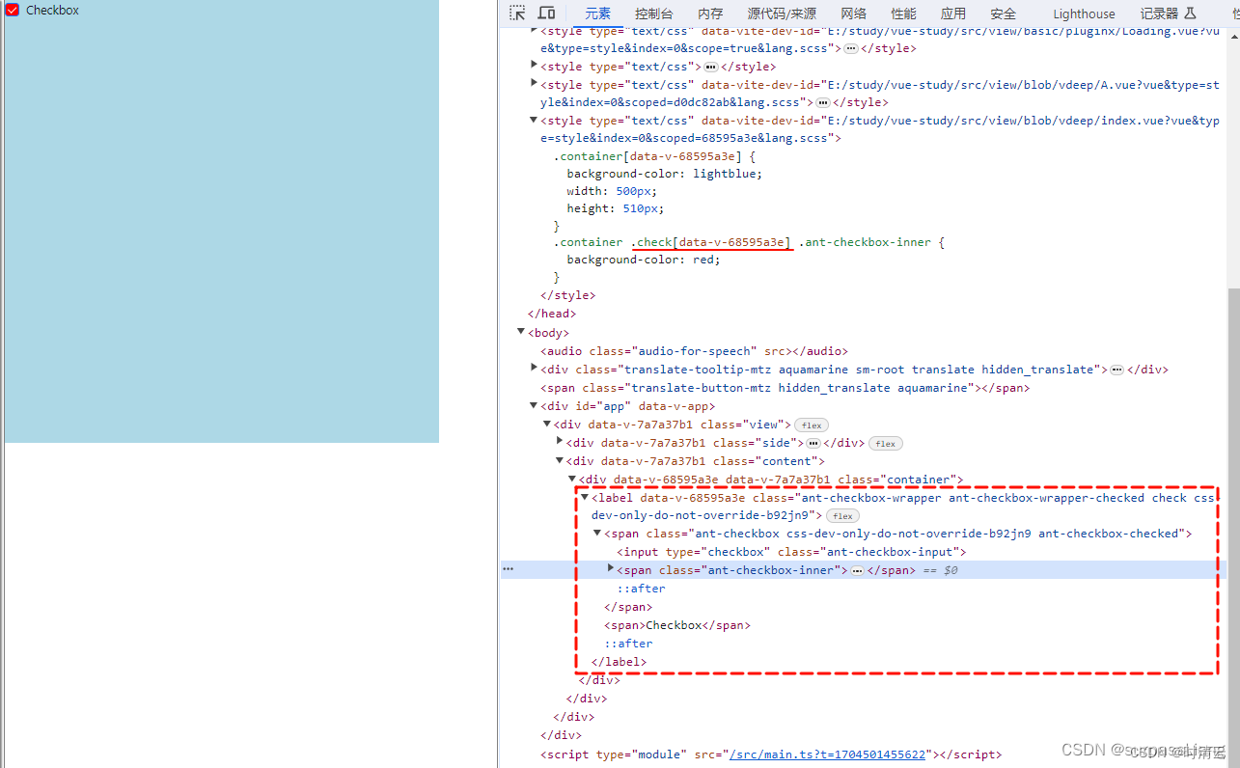The image size is (1240, 768).
Task: Click the flex badge on div class side
Action: (x=886, y=444)
